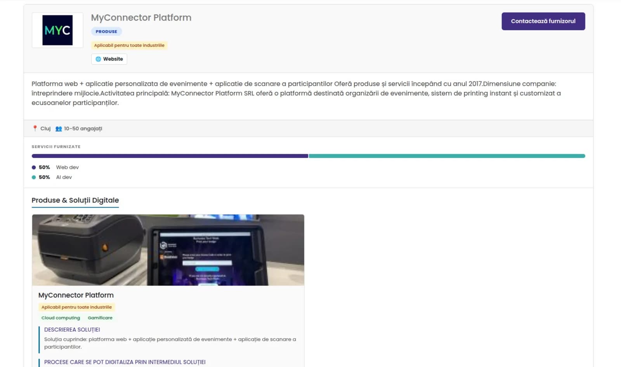The width and height of the screenshot is (621, 367).
Task: Click the MyConnector Platform product card title
Action: pyautogui.click(x=76, y=295)
